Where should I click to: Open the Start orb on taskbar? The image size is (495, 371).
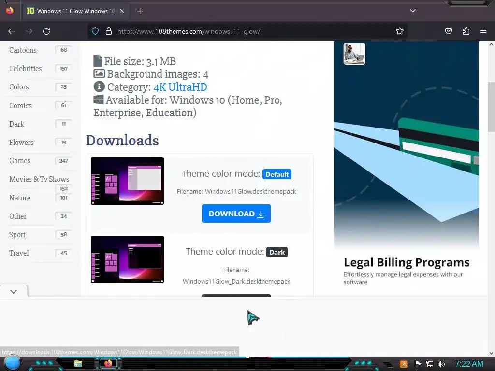coord(13,363)
